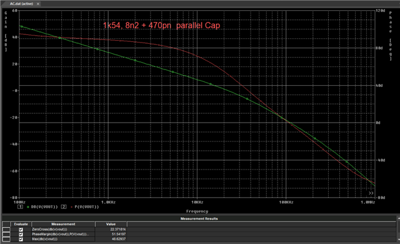Click the value 51.54197
The width and height of the screenshot is (400, 244).
[x=119, y=234]
